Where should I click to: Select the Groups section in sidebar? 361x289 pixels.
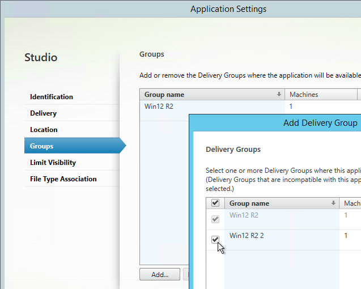tap(42, 146)
